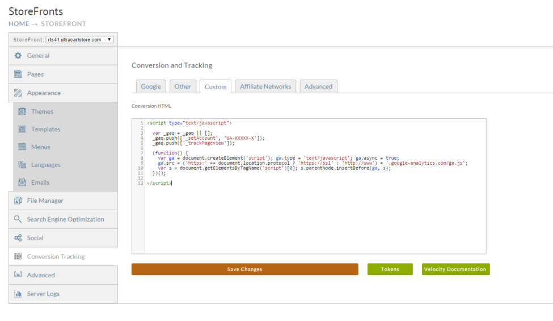553x321 pixels.
Task: Click the Templates icon
Action: pos(22,129)
